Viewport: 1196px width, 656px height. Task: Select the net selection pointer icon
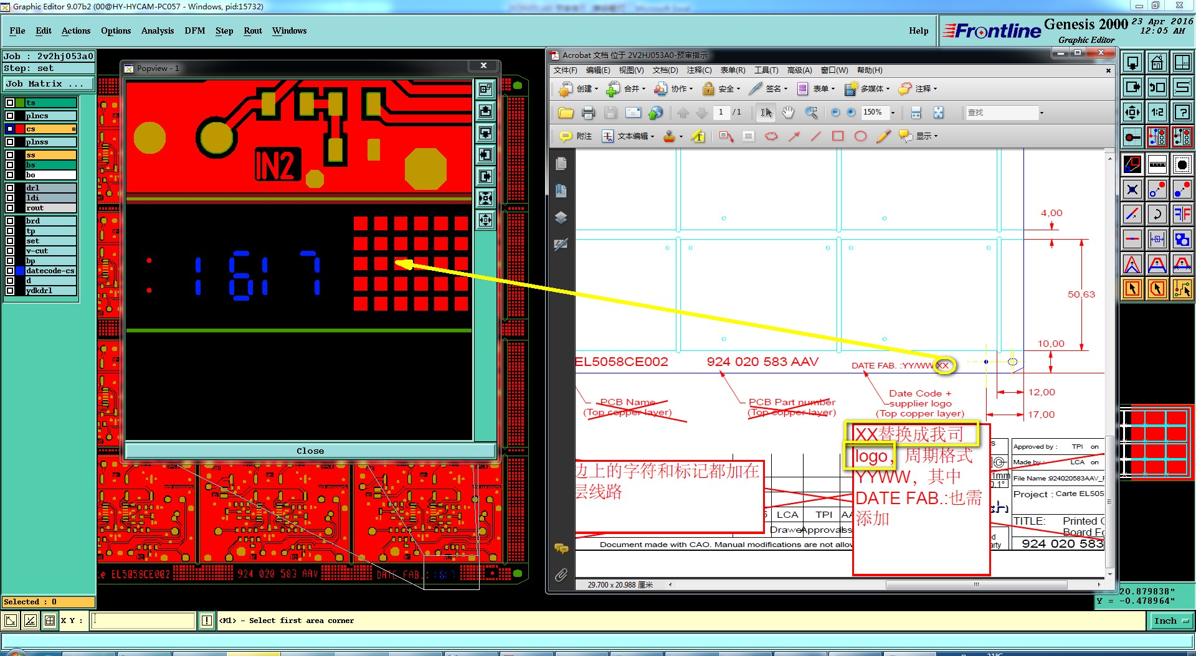[x=1182, y=289]
